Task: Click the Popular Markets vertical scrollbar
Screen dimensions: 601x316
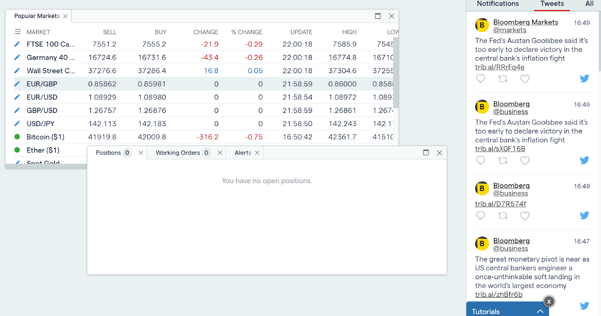Action: [396, 71]
